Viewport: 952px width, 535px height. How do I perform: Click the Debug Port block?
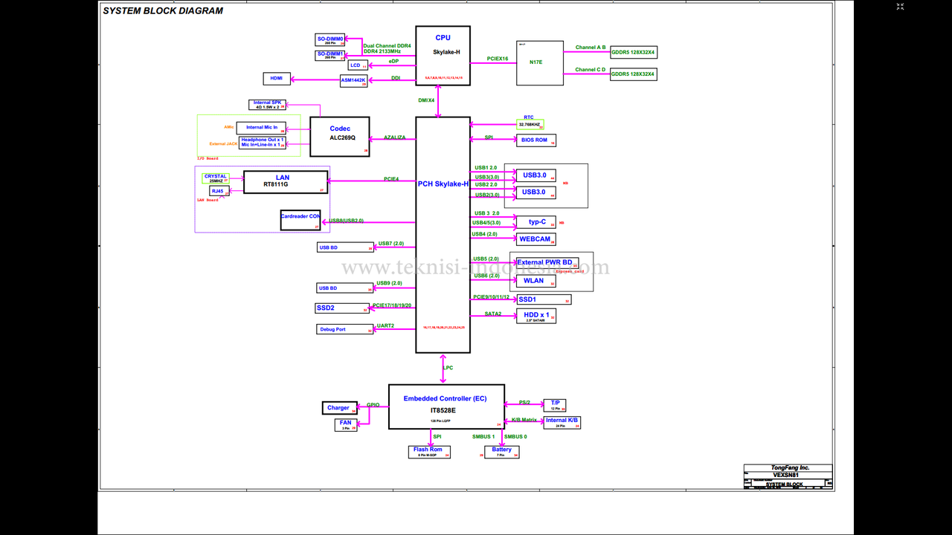point(345,329)
